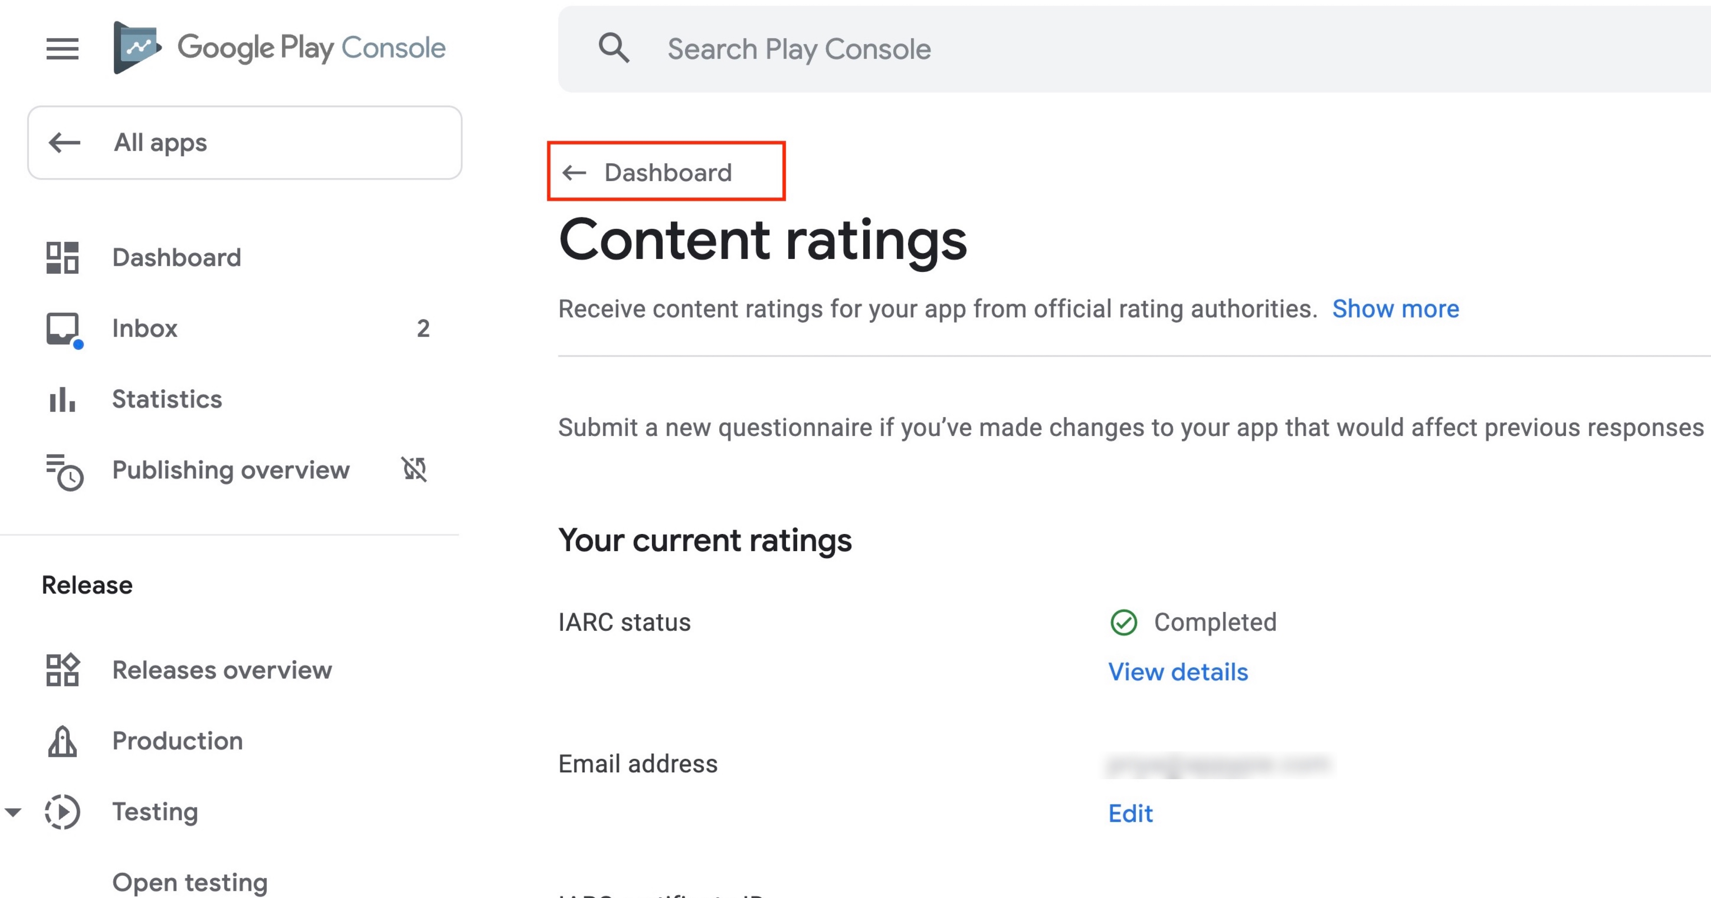The image size is (1711, 898).
Task: Select Statistics in the side menu
Action: (167, 399)
